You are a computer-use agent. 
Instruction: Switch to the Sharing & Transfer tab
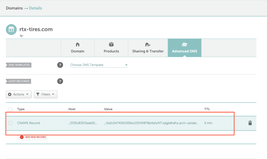coord(148,48)
